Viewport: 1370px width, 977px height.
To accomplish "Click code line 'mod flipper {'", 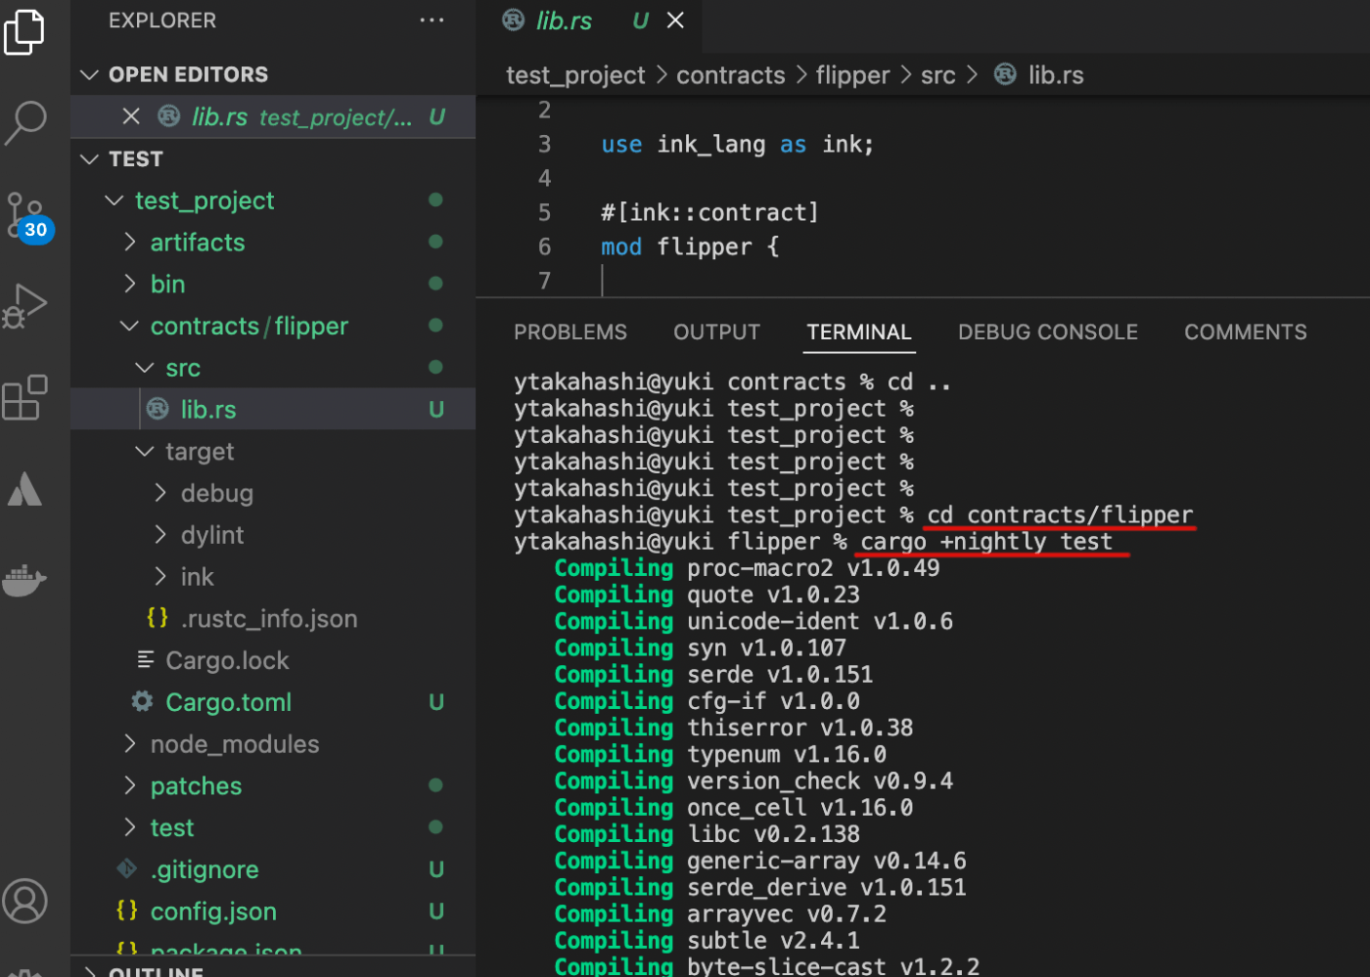I will click(690, 246).
